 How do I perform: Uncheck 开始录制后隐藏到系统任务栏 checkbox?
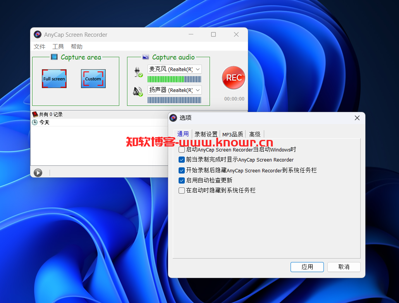[182, 170]
